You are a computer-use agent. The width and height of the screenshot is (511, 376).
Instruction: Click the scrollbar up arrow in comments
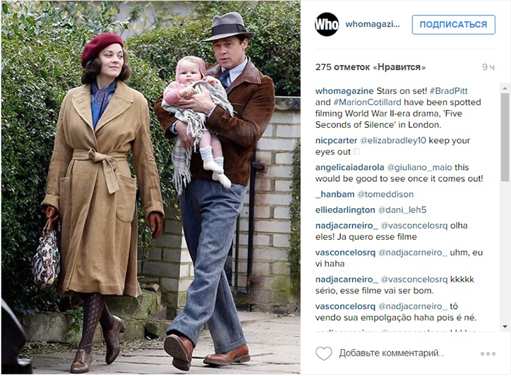click(505, 88)
